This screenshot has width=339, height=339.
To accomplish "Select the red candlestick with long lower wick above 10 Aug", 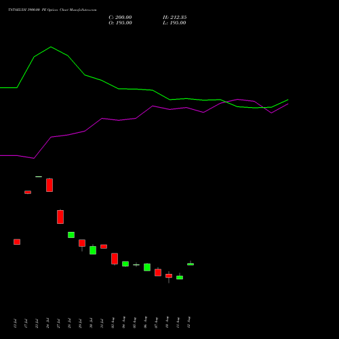I will pos(169,276).
